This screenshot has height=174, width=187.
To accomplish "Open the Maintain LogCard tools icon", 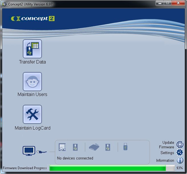I will tap(32, 114).
